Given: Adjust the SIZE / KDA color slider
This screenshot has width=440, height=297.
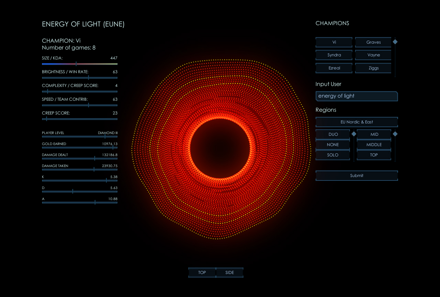Looking at the screenshot, I should point(80,64).
